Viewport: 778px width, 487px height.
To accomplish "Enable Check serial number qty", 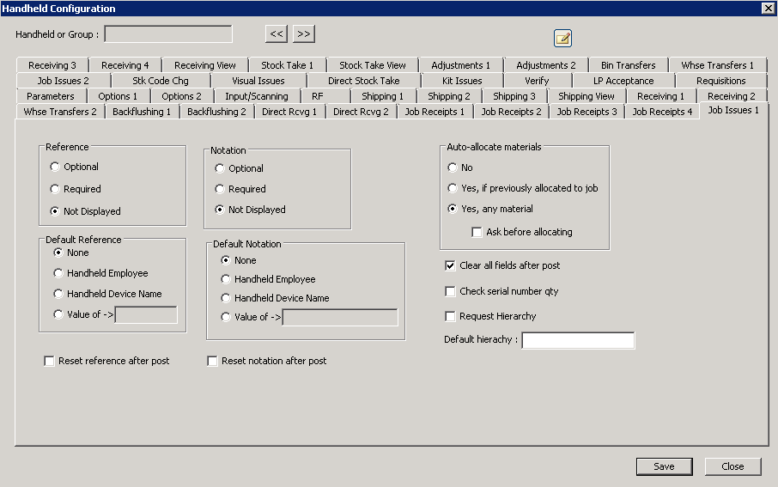I will (451, 291).
